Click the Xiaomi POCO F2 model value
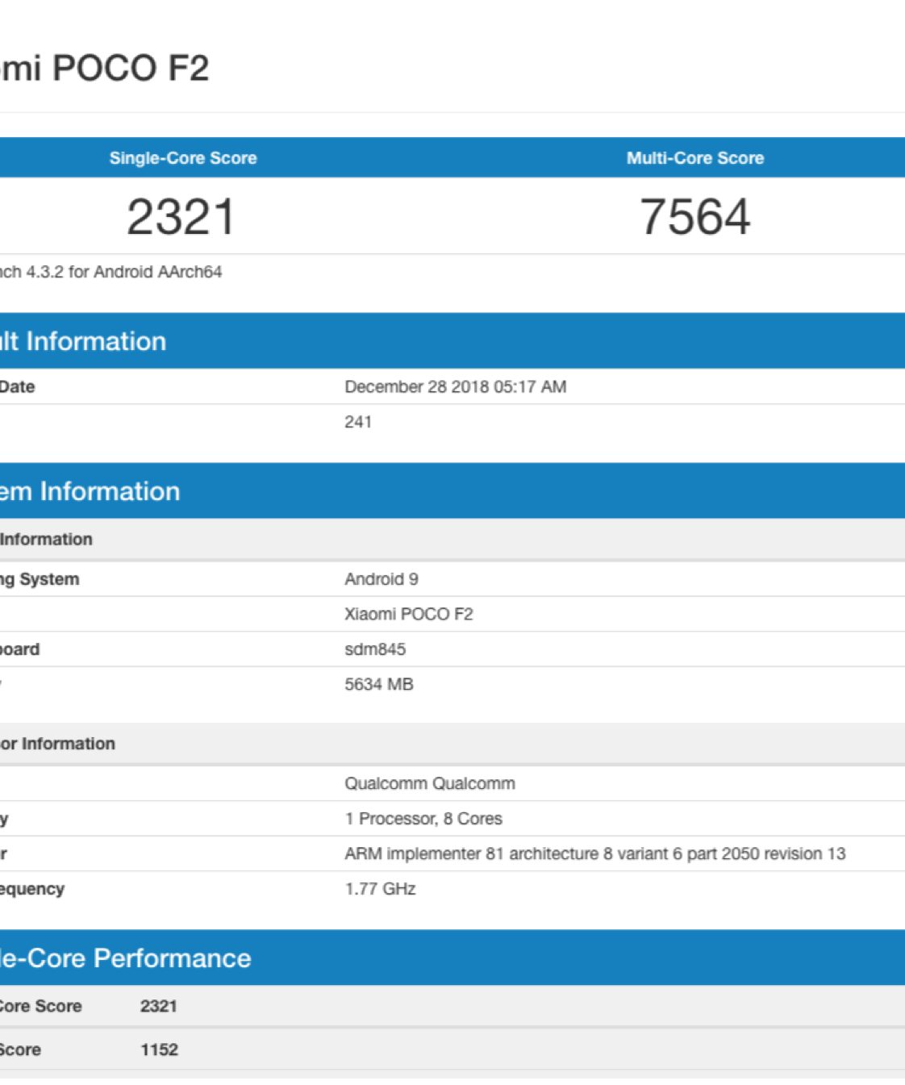This screenshot has height=1085, width=905. (x=408, y=614)
